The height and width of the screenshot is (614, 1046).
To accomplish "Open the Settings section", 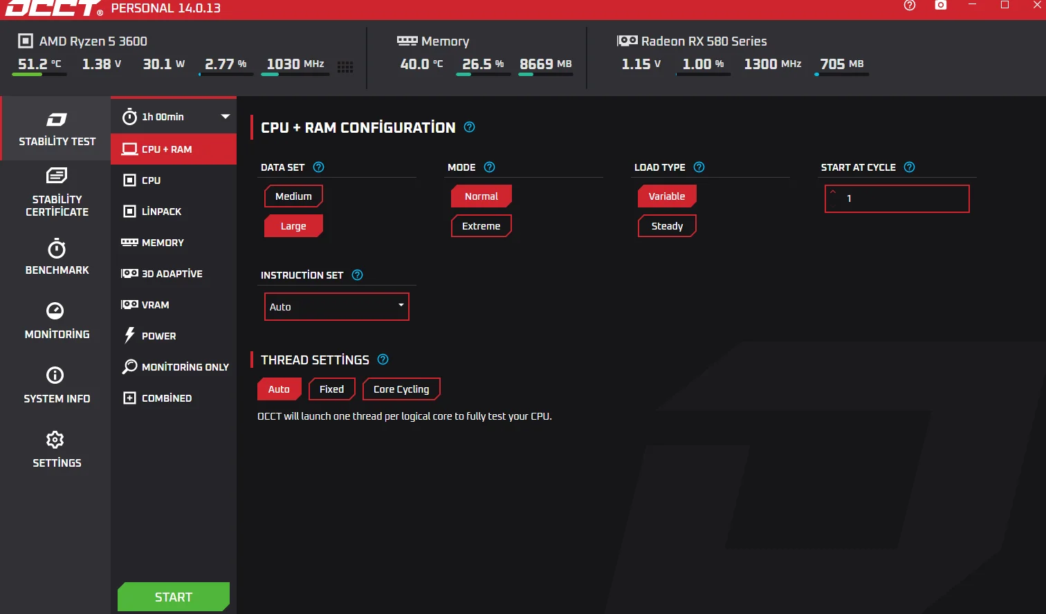I will click(x=57, y=450).
